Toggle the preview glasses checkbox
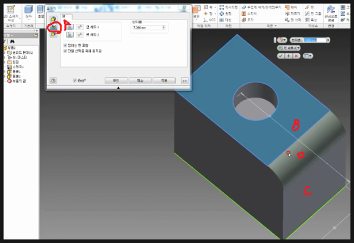The width and height of the screenshot is (354, 243). [74, 81]
